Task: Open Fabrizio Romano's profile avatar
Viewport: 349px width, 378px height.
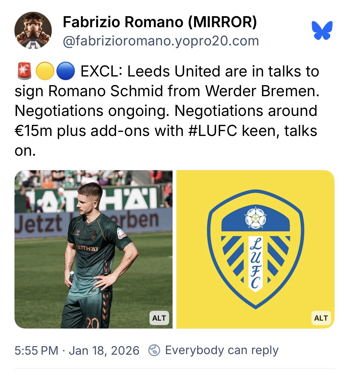Action: click(33, 30)
